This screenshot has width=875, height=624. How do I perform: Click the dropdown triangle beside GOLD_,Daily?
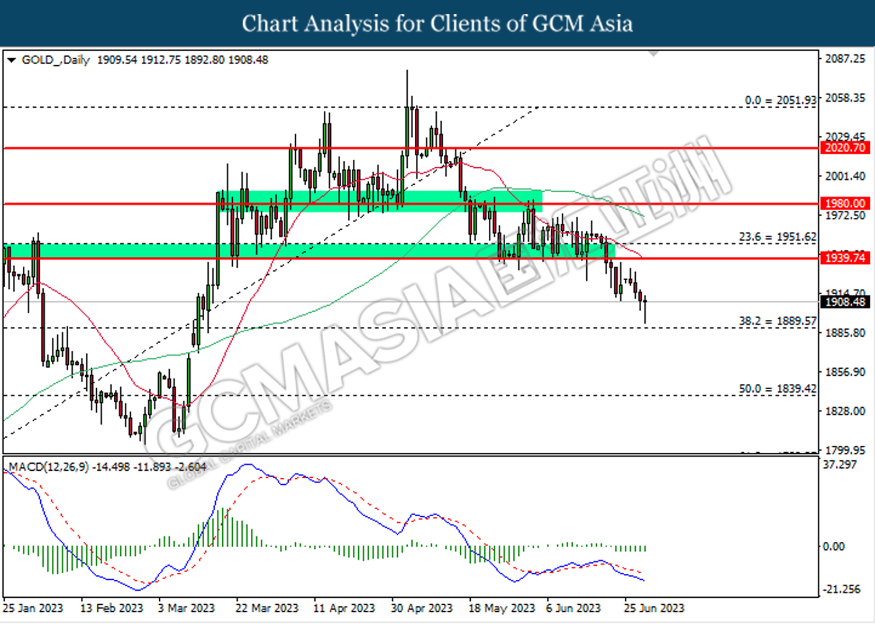11,60
